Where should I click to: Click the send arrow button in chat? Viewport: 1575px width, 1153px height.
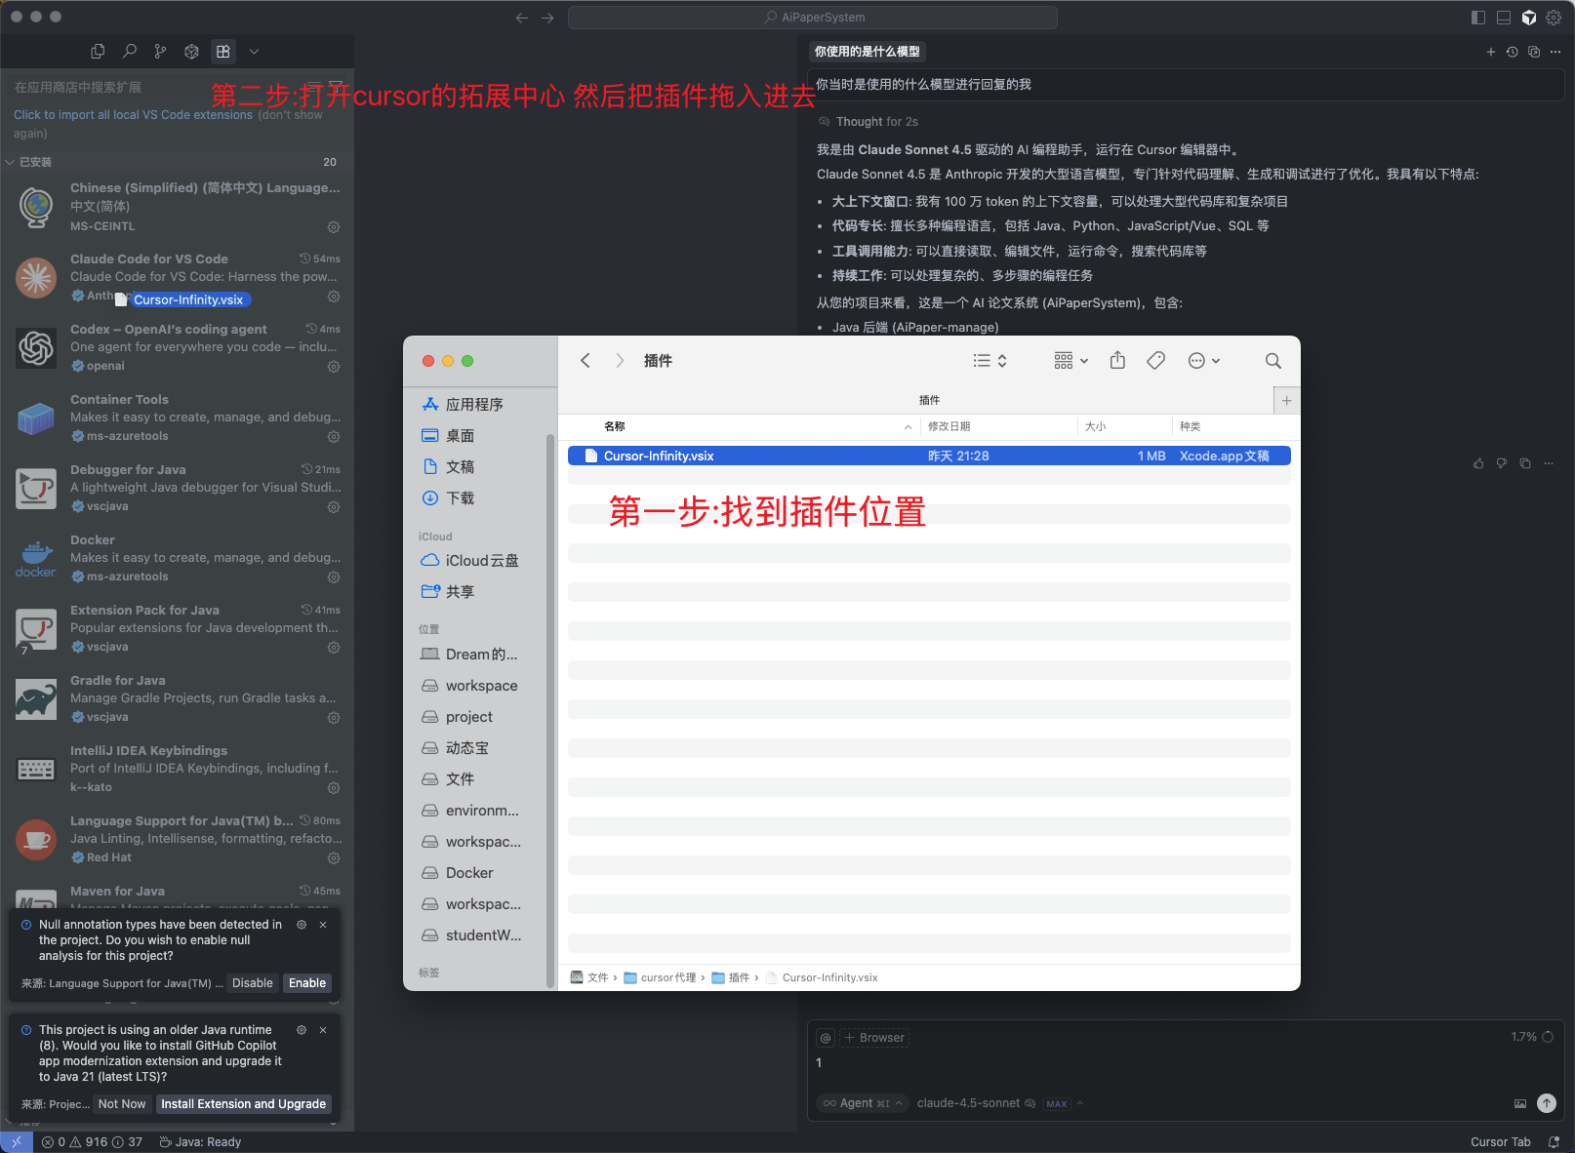click(1546, 1103)
